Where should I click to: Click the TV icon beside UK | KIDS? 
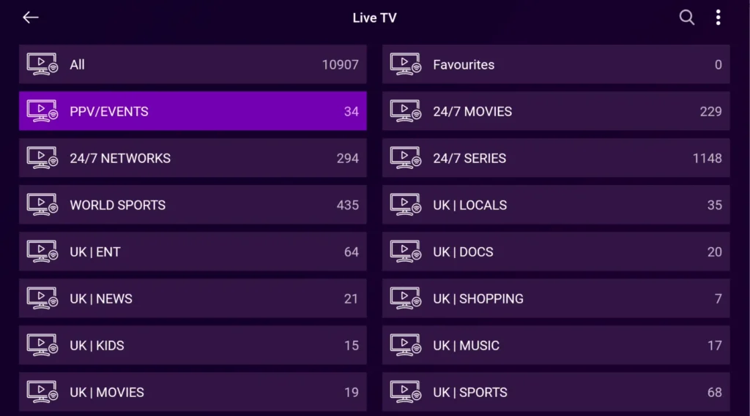(x=42, y=345)
